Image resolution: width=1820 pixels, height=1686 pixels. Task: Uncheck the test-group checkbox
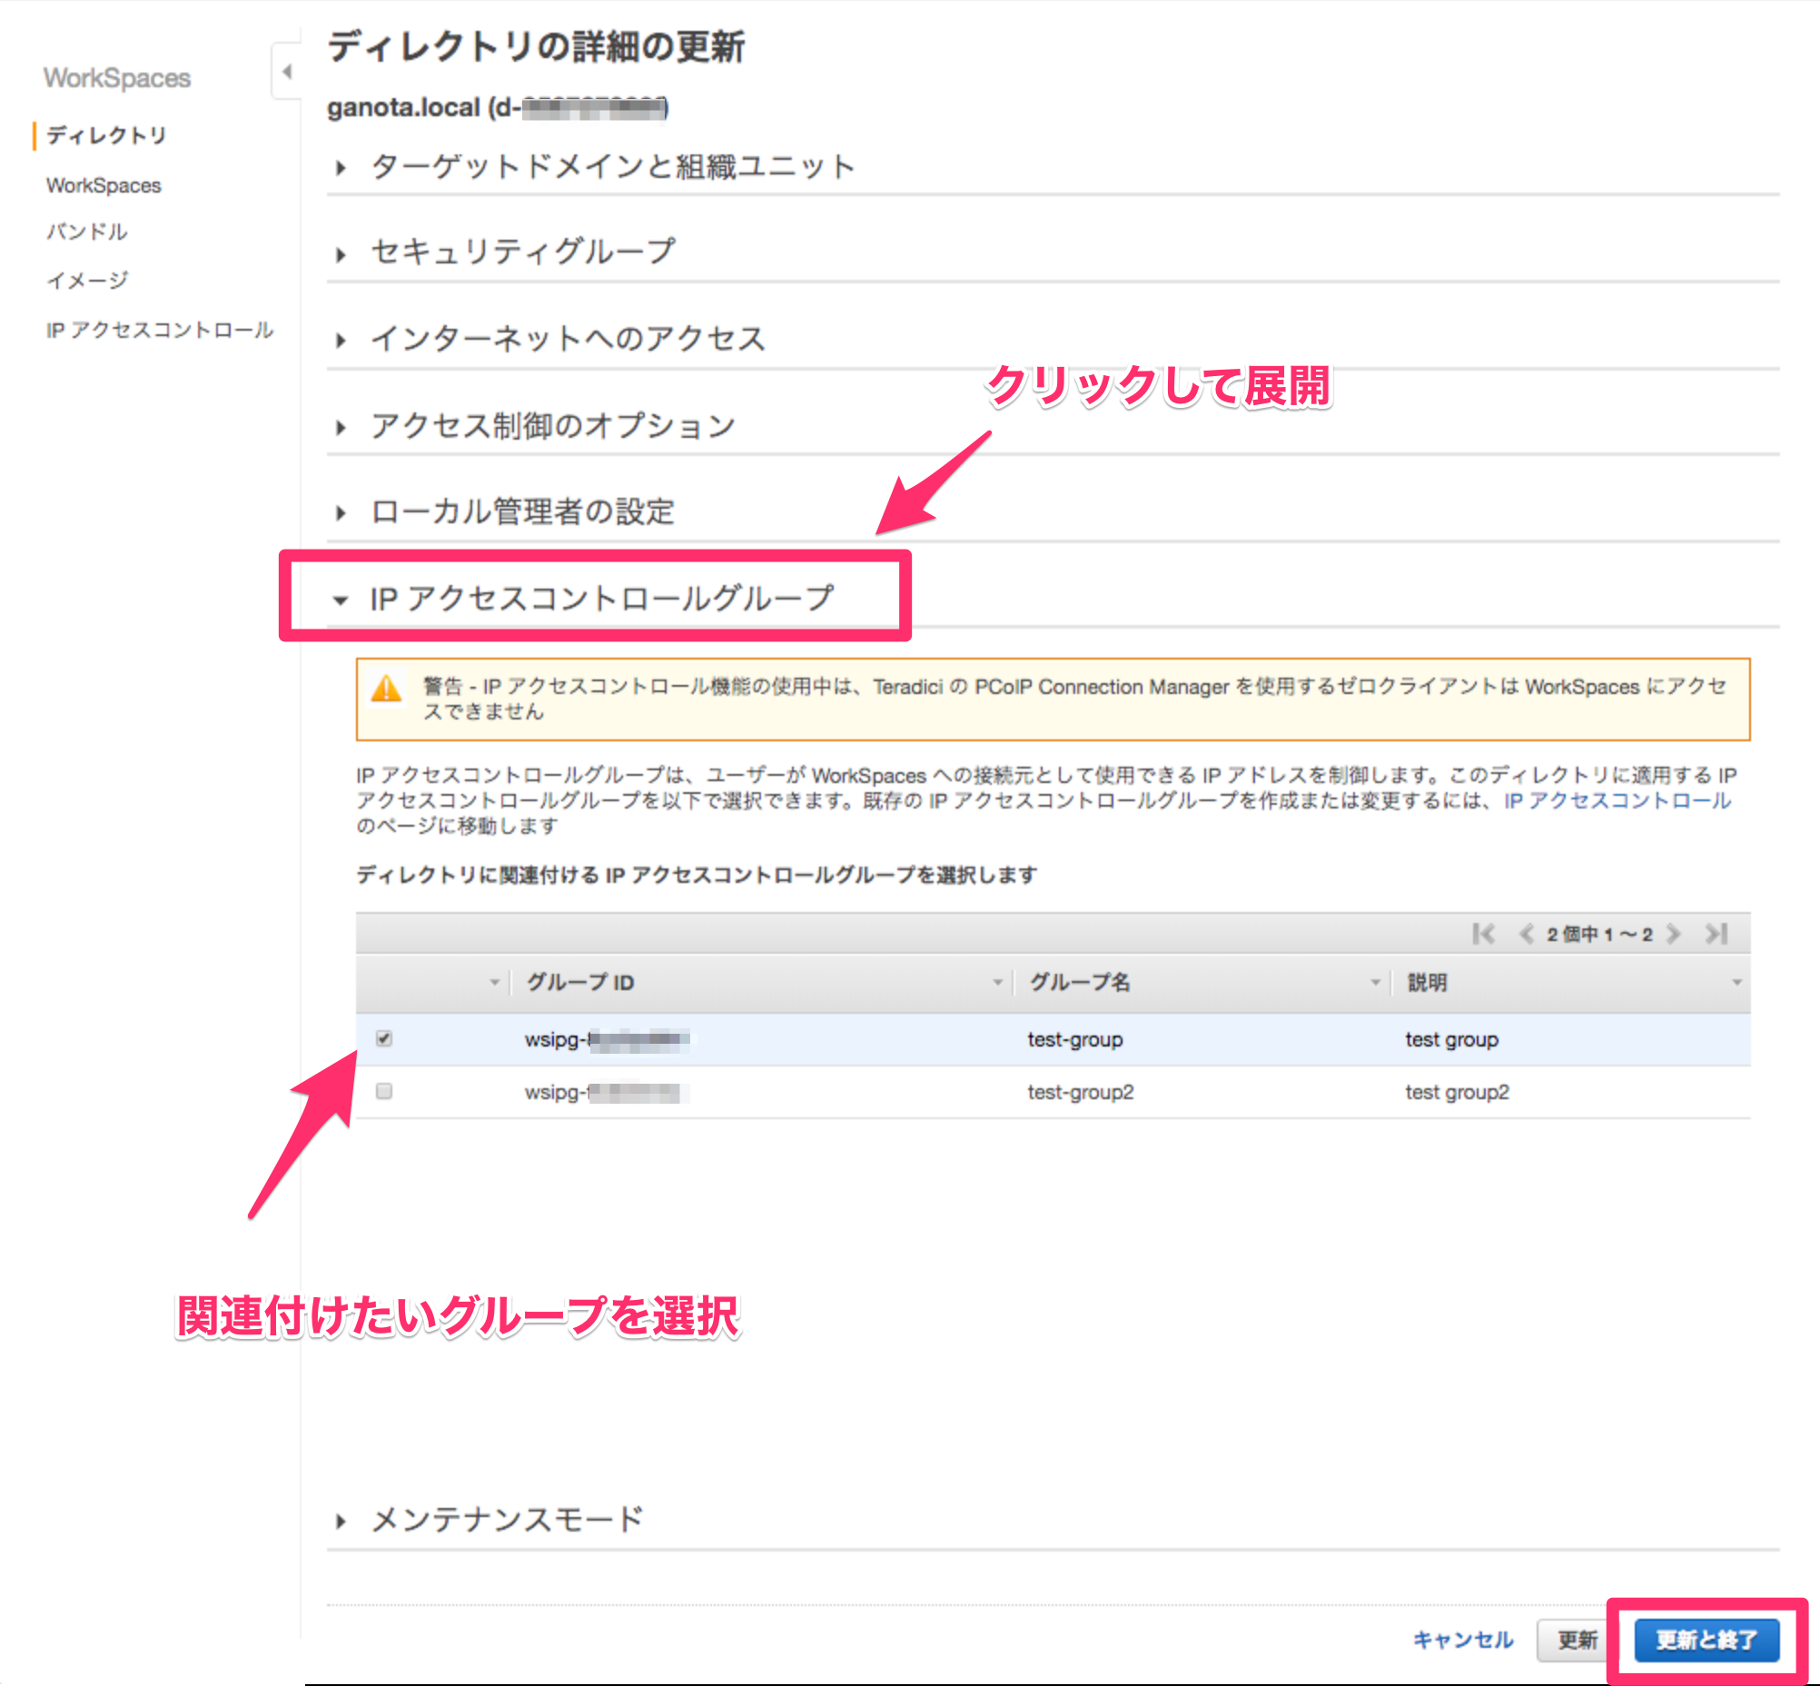coord(384,1039)
